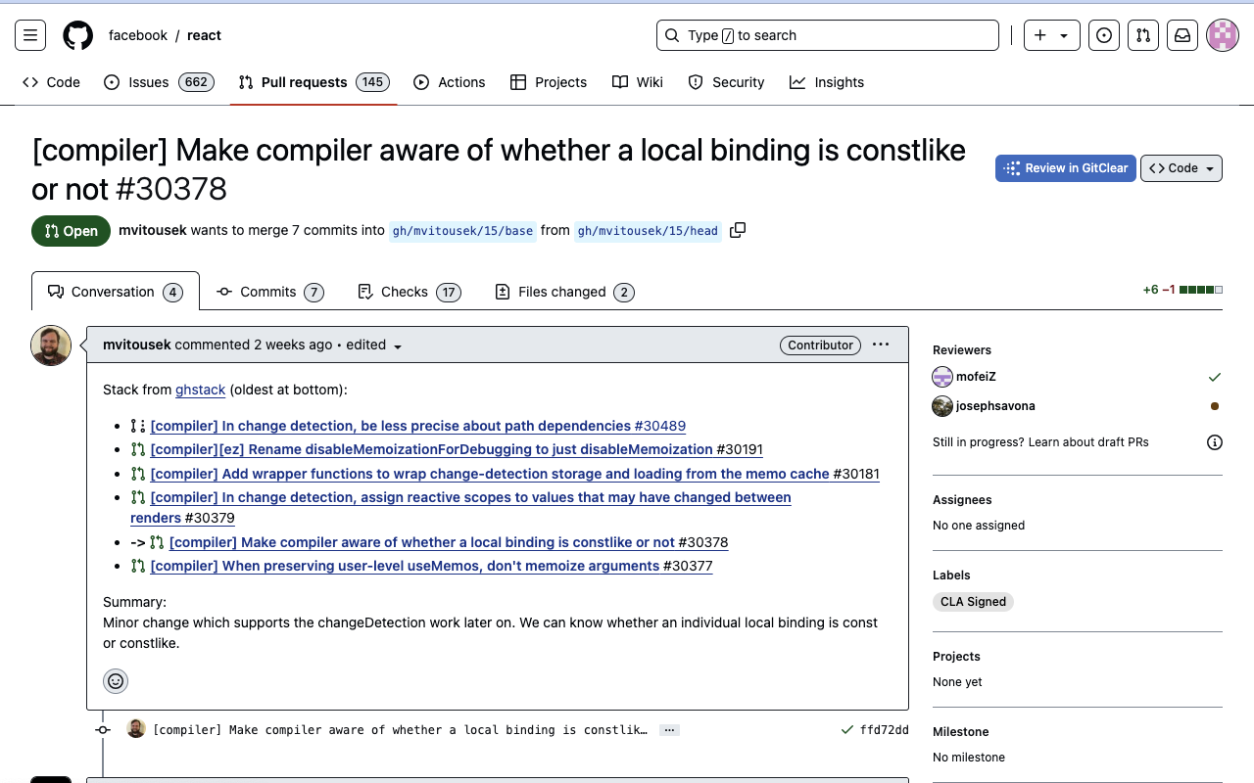Click the CLA Signed label
1254x783 pixels.
pyautogui.click(x=973, y=602)
